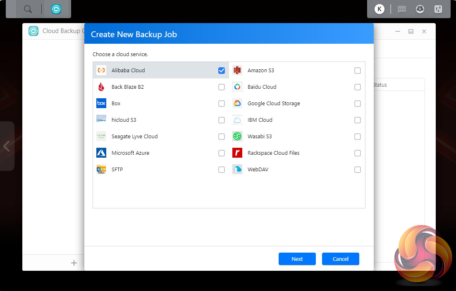The image size is (456, 291).
Task: Open the notifications speech bubble icon
Action: point(402,9)
